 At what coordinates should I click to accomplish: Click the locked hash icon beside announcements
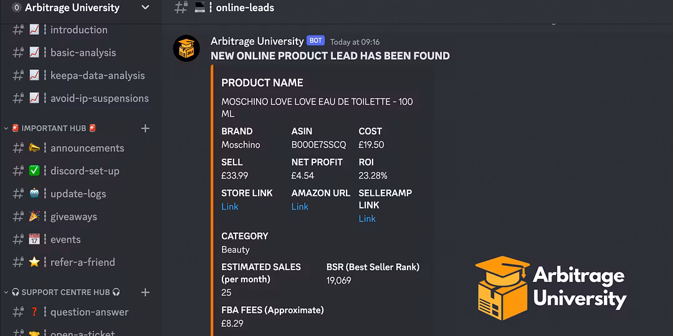pos(18,148)
